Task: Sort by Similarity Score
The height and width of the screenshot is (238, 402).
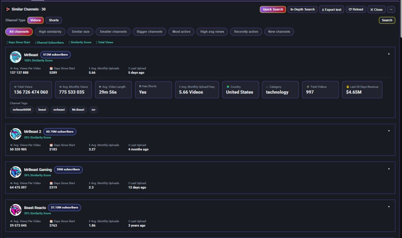Action: [80, 43]
